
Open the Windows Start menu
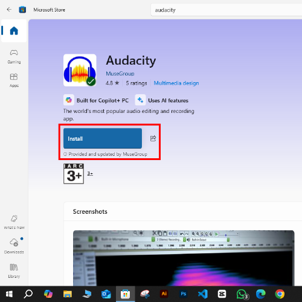(9, 294)
